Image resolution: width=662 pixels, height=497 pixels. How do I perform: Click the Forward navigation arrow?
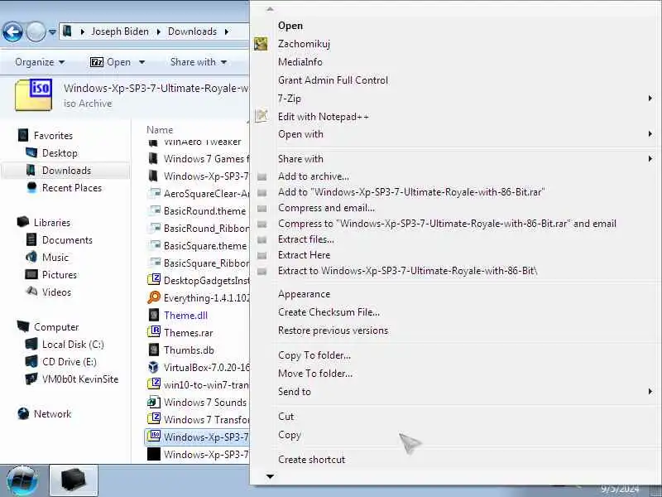[36, 31]
